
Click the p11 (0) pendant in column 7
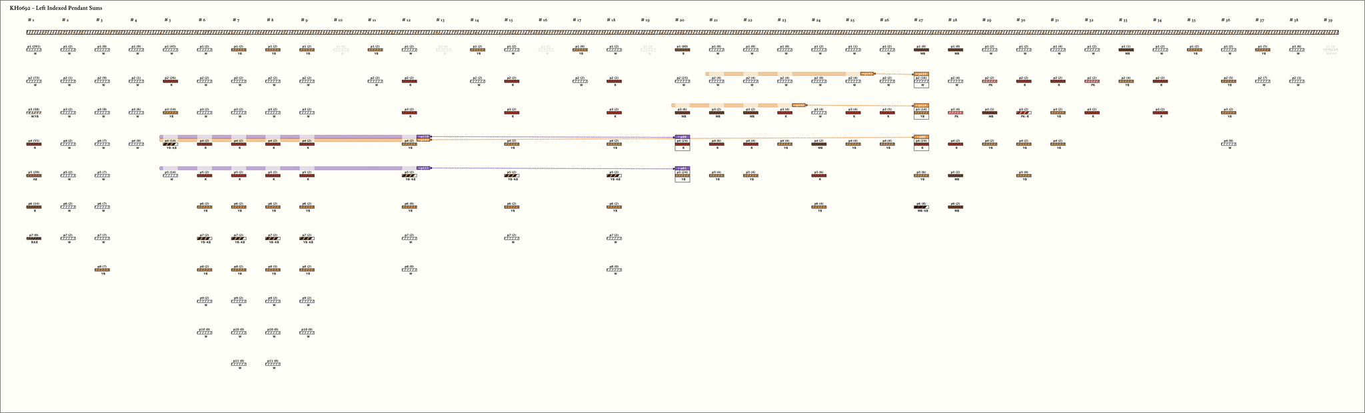[x=239, y=364]
